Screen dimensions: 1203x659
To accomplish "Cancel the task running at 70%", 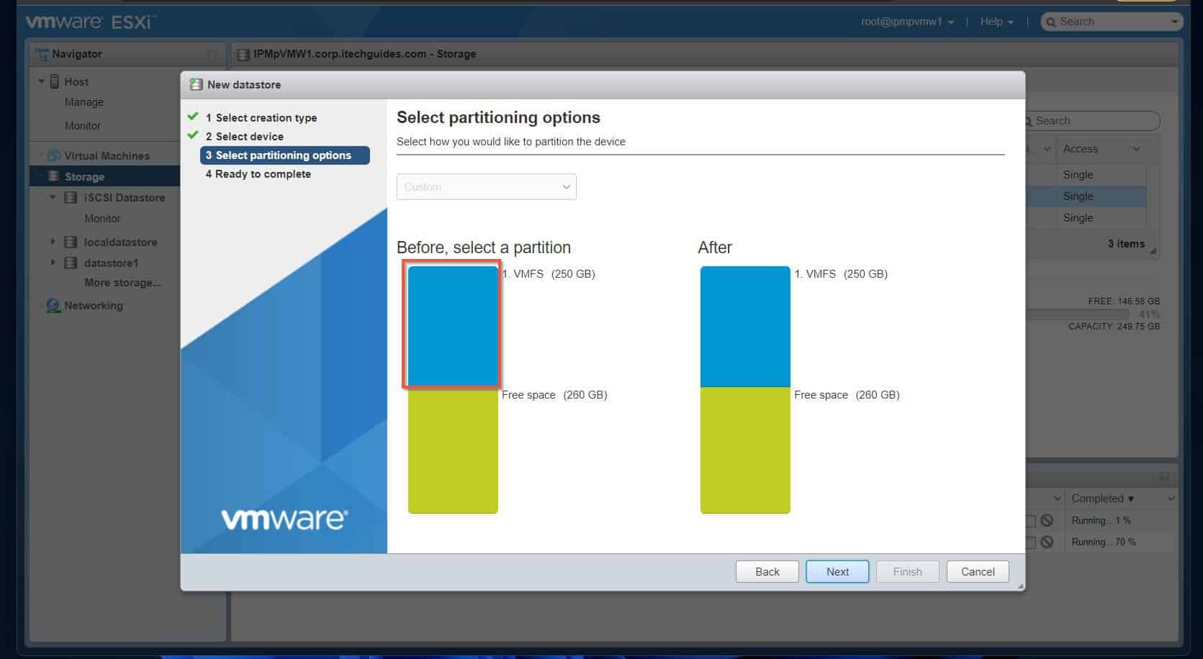I will coord(1047,542).
